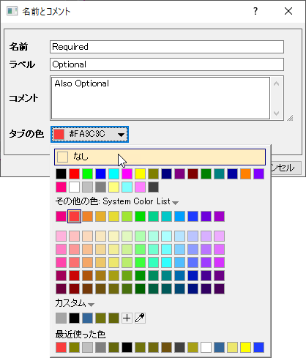
Task: Select the orange swatch in the top row
Action: (x=245, y=174)
